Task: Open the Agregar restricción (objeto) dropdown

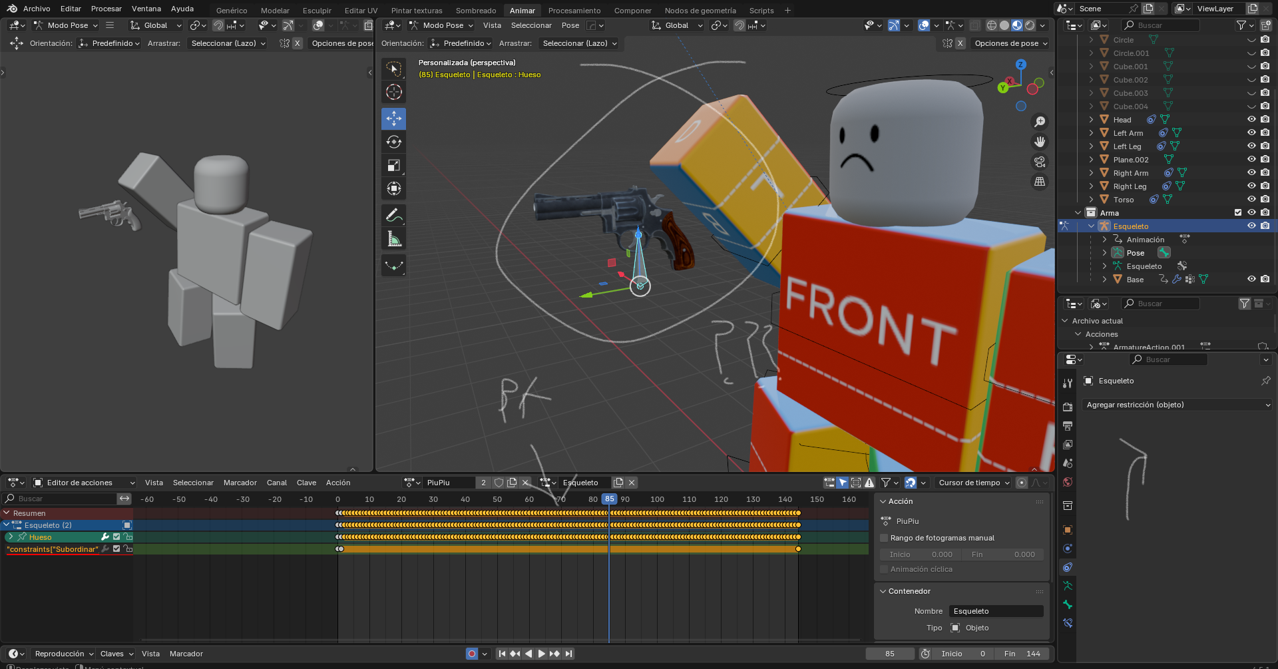Action: coord(1177,405)
